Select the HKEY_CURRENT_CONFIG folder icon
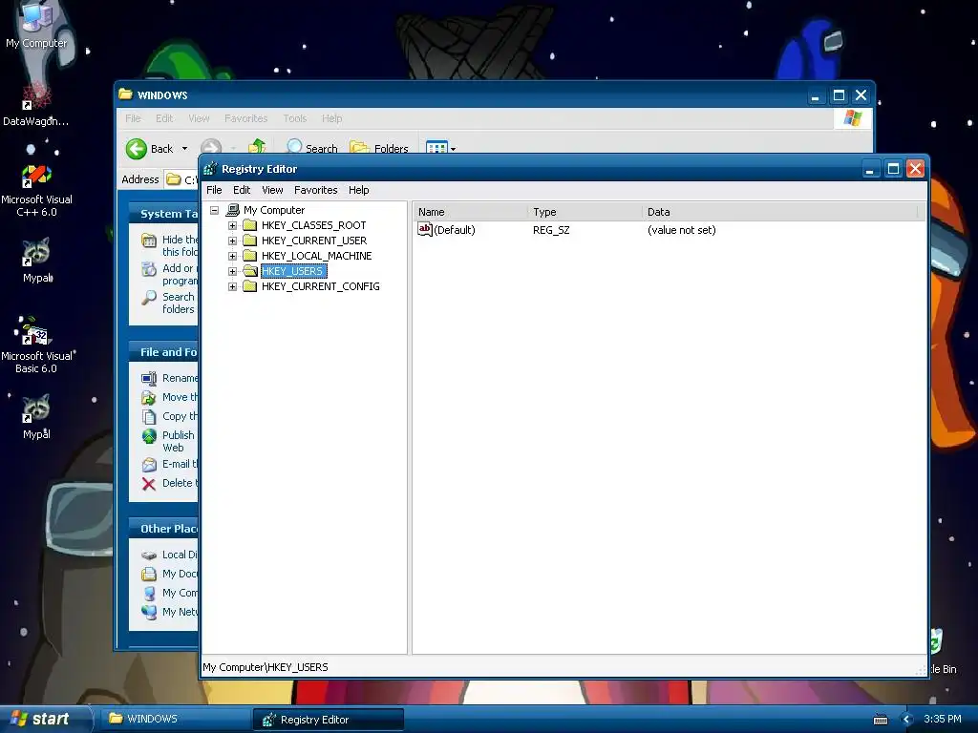 (250, 286)
